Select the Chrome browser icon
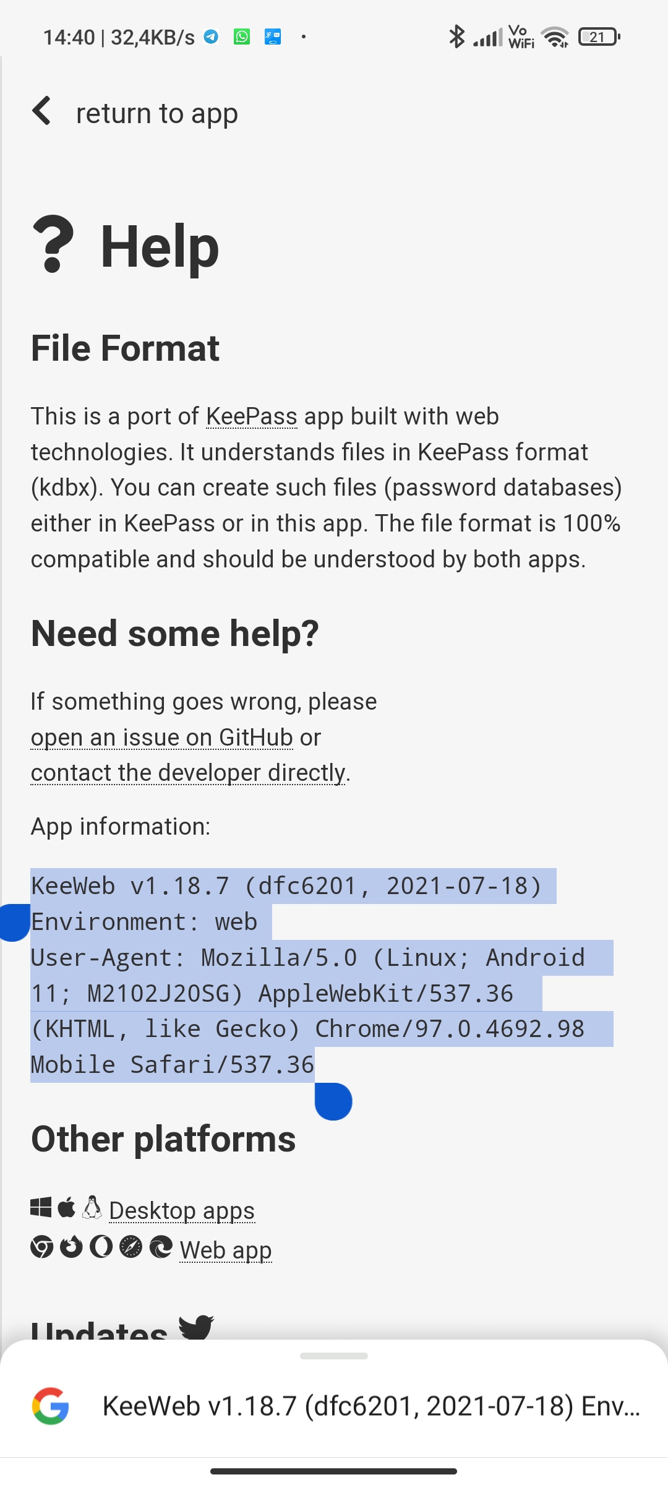668x1485 pixels. (x=42, y=1247)
